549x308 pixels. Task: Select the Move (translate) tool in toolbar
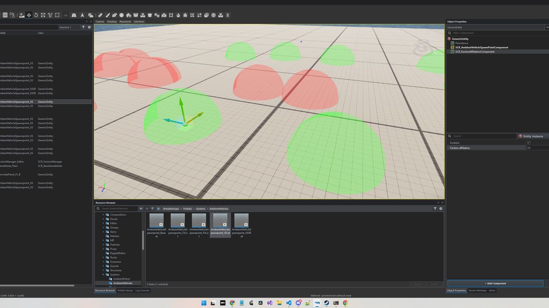pyautogui.click(x=29, y=15)
